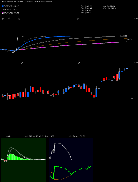Screen dimensions: 138x182
Task: Click the tall blue candle after the red low candle
Action: coord(97,92)
